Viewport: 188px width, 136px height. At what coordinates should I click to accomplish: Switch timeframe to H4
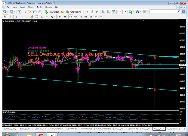point(86,17)
